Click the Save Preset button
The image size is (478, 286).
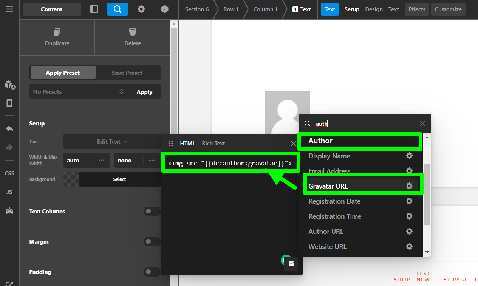[128, 73]
